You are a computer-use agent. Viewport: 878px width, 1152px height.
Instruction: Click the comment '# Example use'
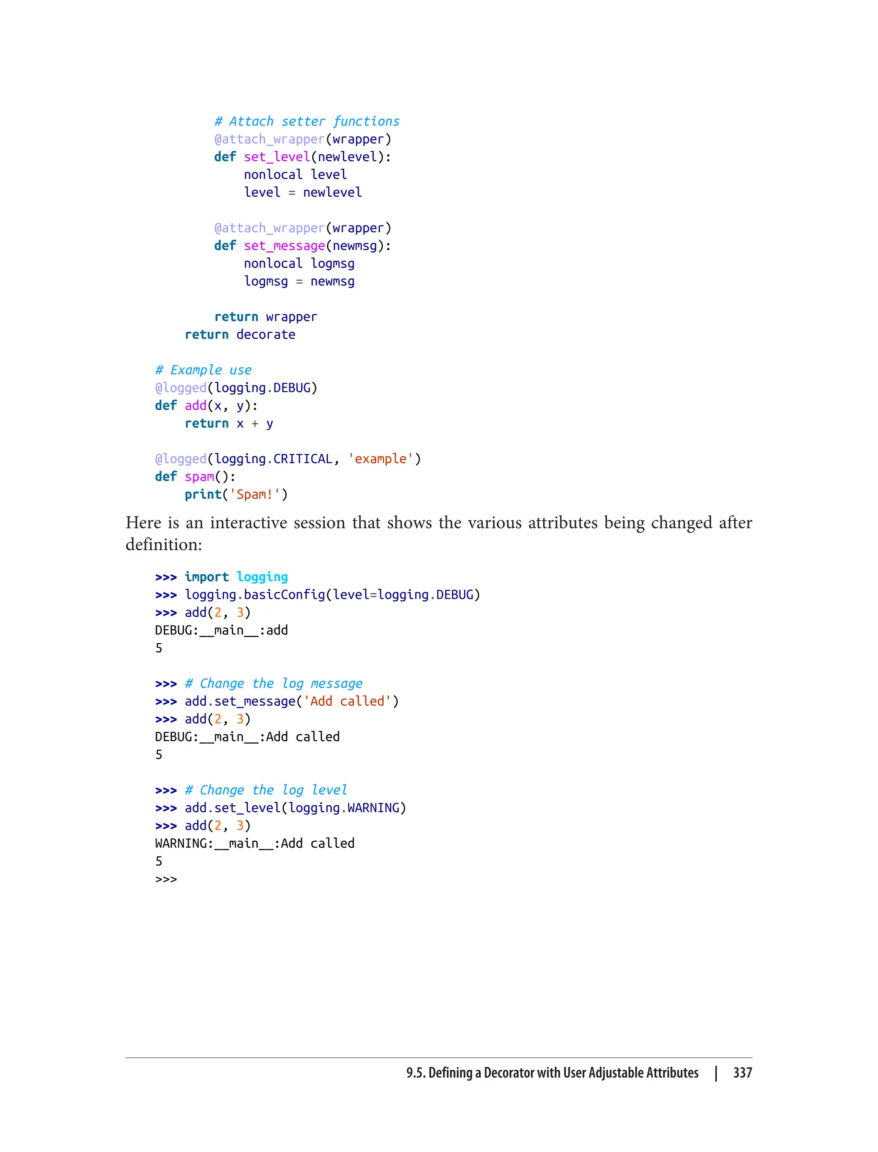tap(203, 370)
